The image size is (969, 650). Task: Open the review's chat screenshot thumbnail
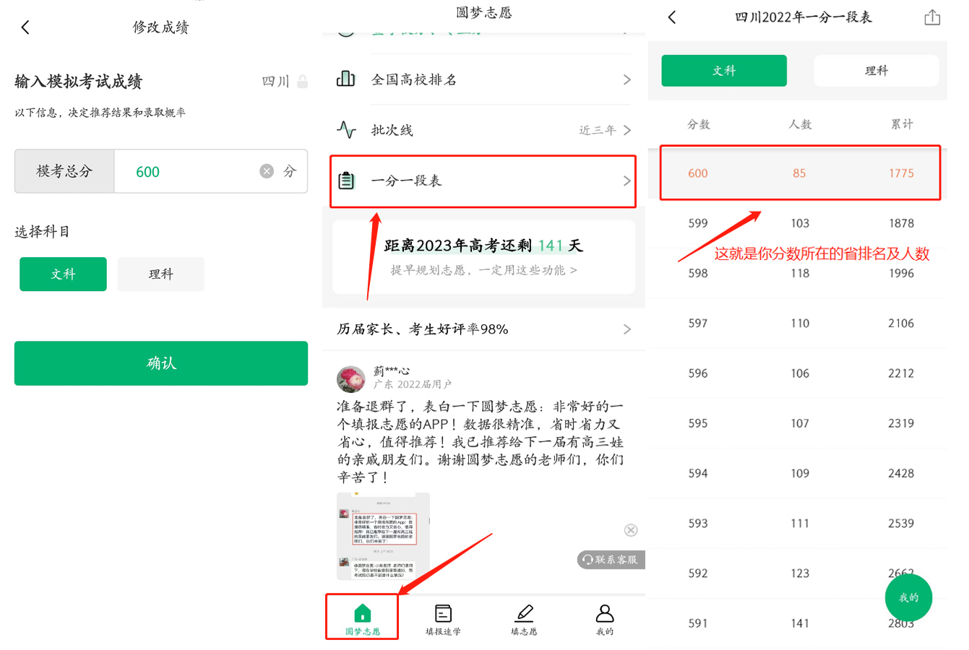pos(383,536)
